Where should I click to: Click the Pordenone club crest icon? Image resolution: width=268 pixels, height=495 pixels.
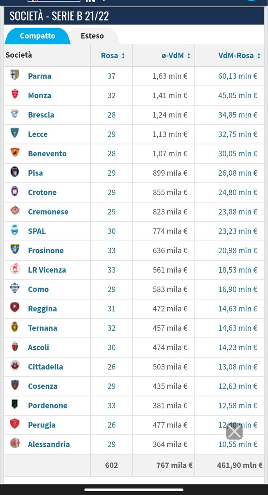(x=15, y=405)
